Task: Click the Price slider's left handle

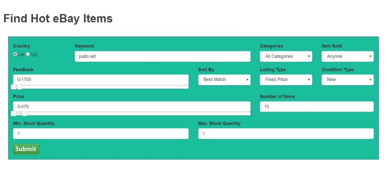Action: coord(14,114)
